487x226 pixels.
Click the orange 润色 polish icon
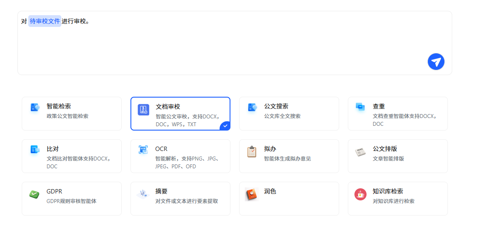pos(251,194)
